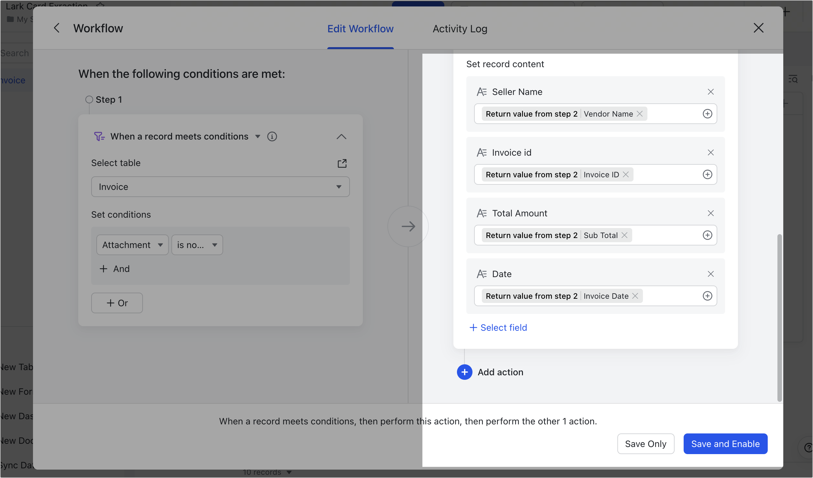This screenshot has width=813, height=478.
Task: Open the Invoice table dropdown
Action: click(x=220, y=187)
